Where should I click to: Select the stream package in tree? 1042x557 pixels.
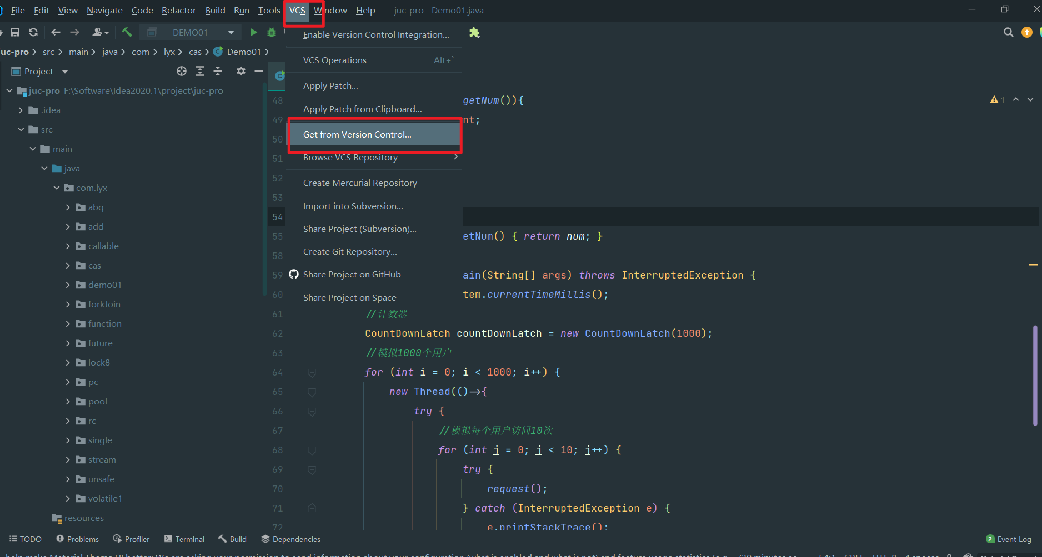click(96, 459)
